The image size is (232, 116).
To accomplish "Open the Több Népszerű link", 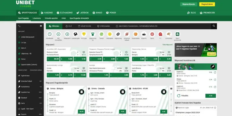I will pyautogui.click(x=168, y=45).
